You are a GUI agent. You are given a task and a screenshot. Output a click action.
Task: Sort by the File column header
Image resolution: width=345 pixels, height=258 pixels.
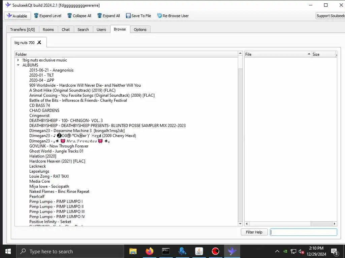pos(278,54)
